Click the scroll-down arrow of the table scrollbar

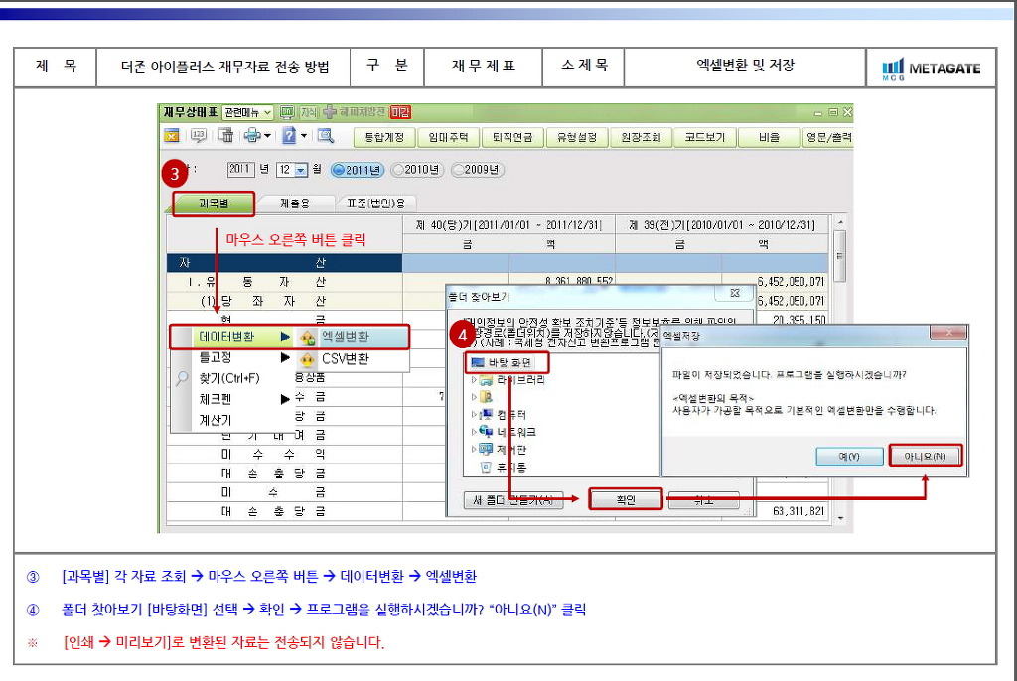click(x=840, y=518)
